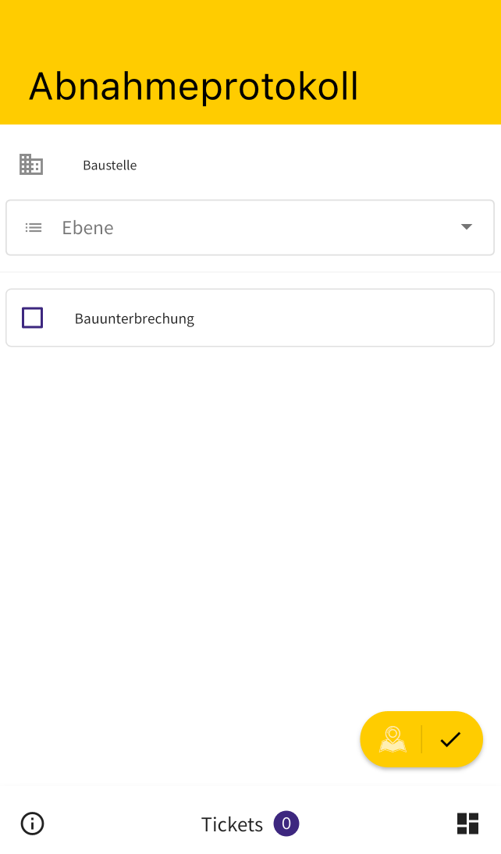The width and height of the screenshot is (501, 854).
Task: Confirm with the checkmark floating button
Action: click(450, 739)
